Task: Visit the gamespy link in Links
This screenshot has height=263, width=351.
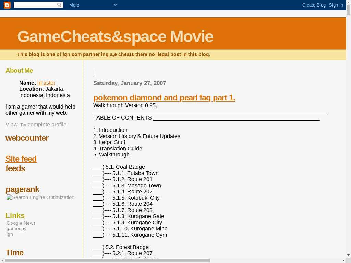Action: point(16,228)
